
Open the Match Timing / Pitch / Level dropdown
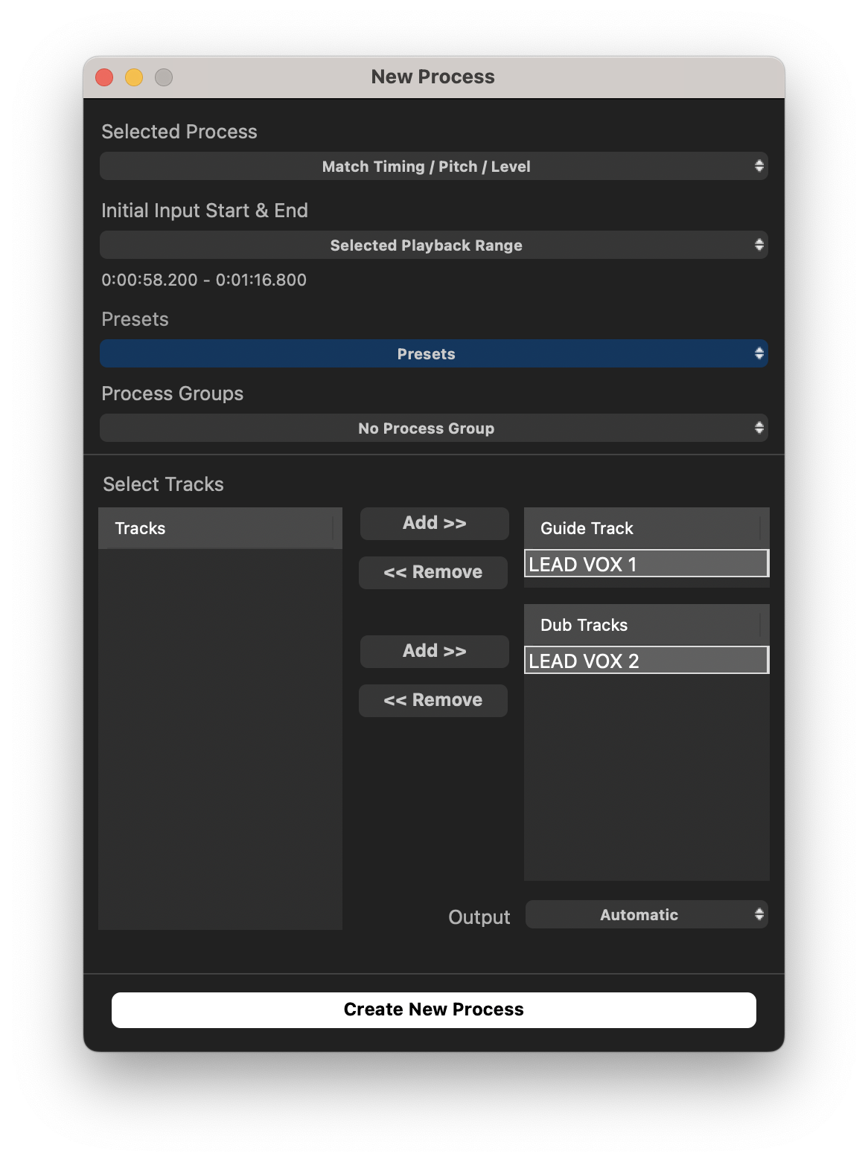tap(433, 166)
